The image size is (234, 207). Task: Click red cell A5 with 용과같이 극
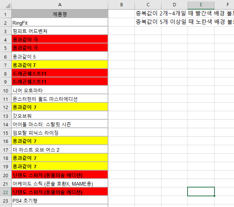(60, 48)
